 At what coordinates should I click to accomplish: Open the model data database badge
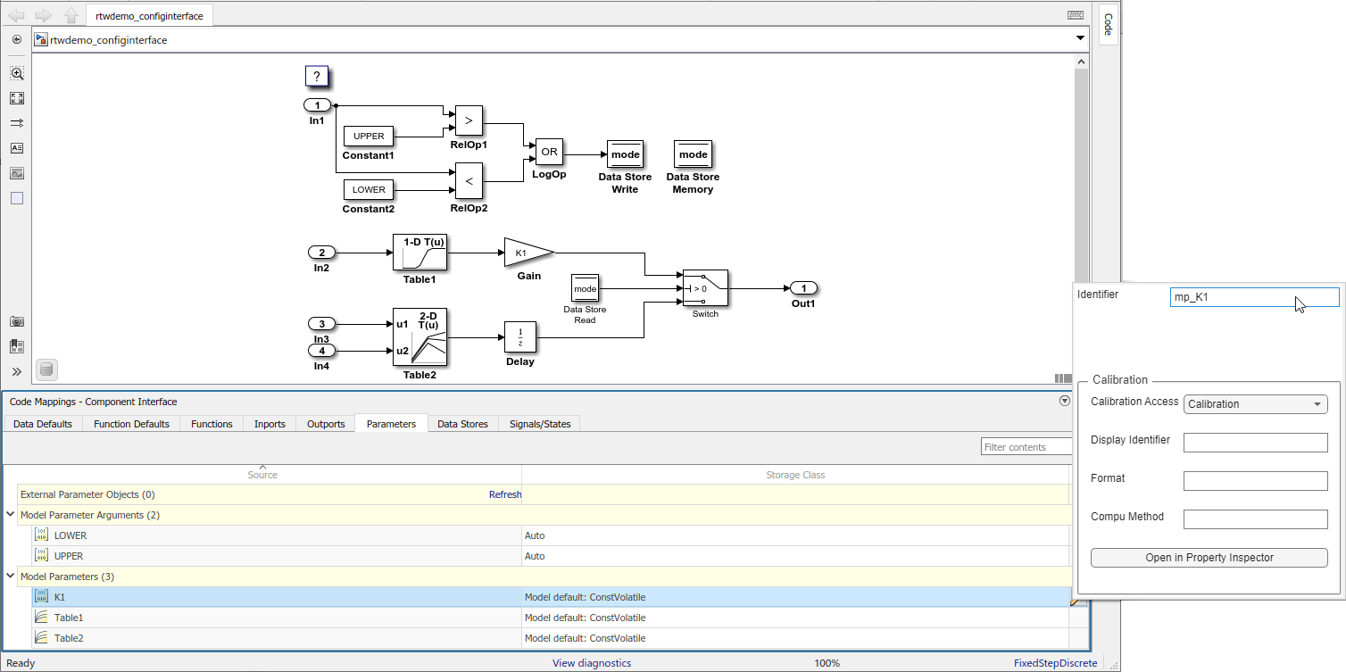47,369
